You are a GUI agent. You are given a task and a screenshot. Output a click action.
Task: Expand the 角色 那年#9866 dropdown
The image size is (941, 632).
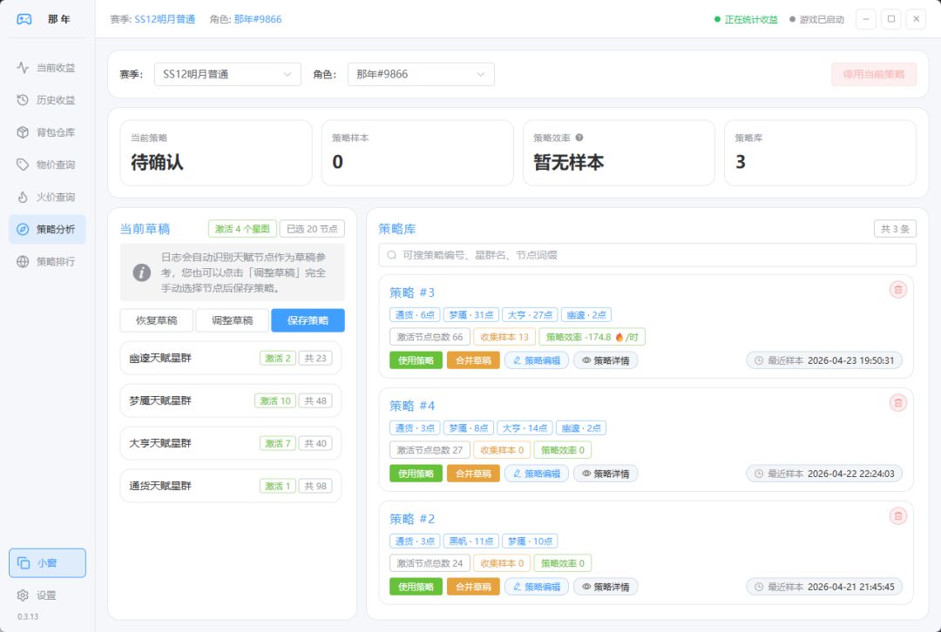point(421,74)
